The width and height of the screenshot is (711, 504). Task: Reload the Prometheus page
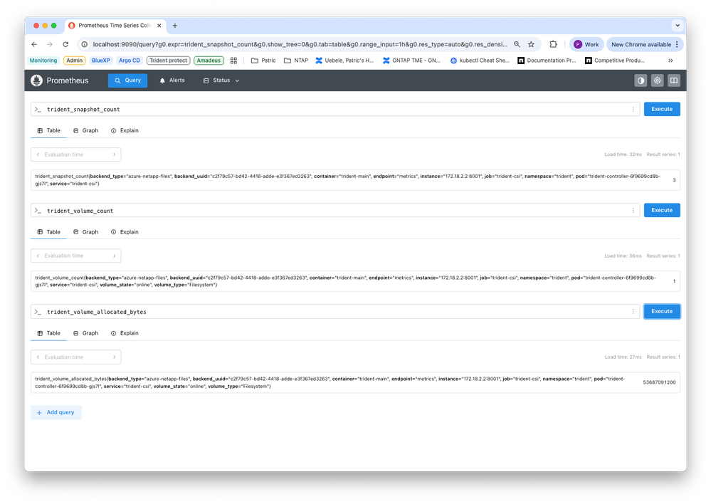[x=65, y=44]
